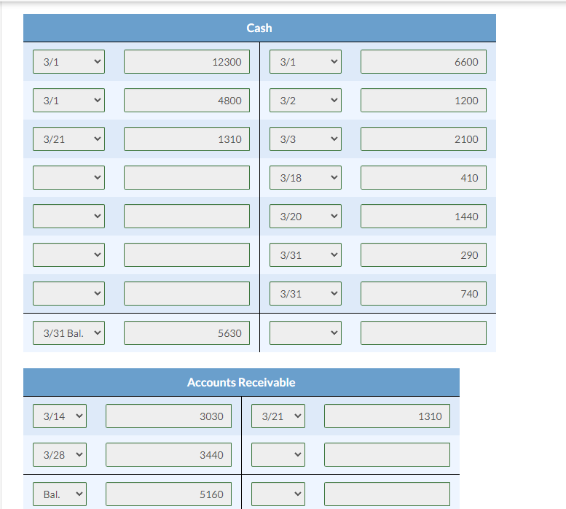Click the Cash credit amount field showing 6600
The height and width of the screenshot is (509, 566).
click(423, 62)
